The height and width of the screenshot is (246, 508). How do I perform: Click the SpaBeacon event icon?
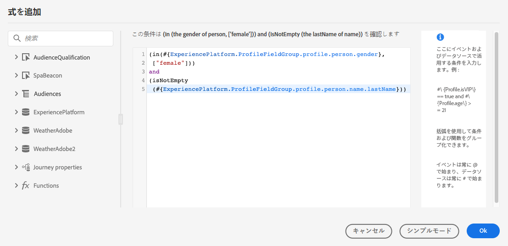[26, 75]
